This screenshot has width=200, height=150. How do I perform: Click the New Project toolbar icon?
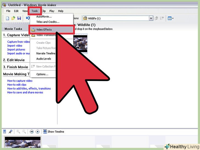[7, 18]
